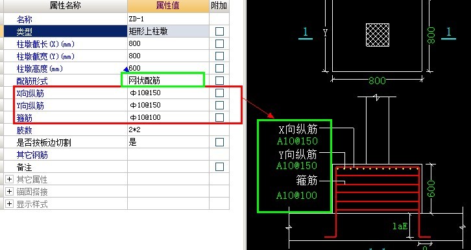The height and width of the screenshot is (250, 471).
Task: Select the 其它钢筋 property label
Action: [x=32, y=155]
